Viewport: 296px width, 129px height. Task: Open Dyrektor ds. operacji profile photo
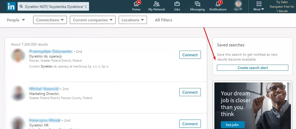pos(18,56)
